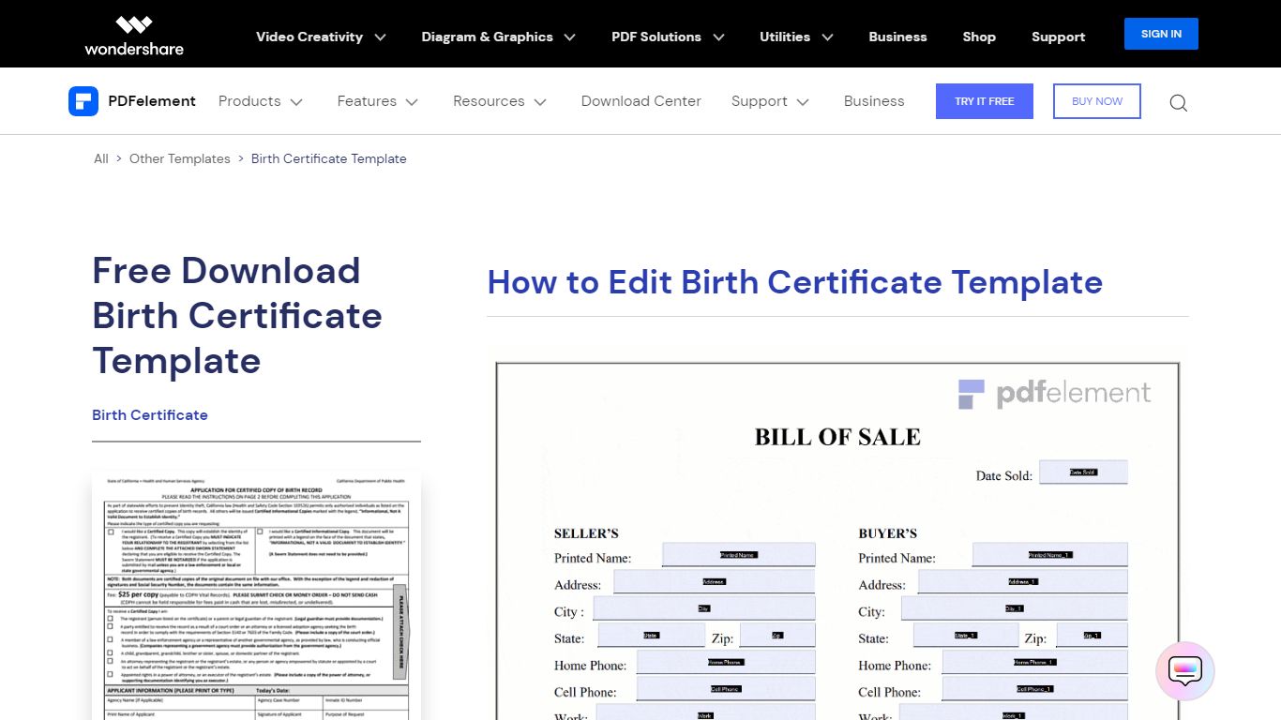Screen dimensions: 1281x720
Task: Click the BILL OF SALE title text
Action: pos(837,437)
